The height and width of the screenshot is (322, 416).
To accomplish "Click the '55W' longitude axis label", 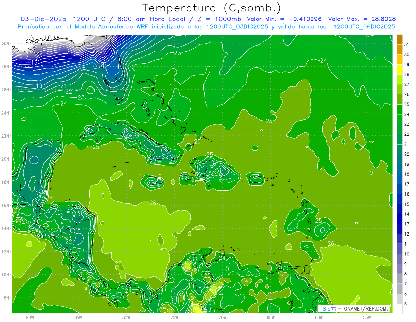I will point(367,317).
